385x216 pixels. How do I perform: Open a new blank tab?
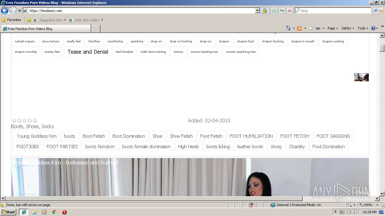click(96, 29)
